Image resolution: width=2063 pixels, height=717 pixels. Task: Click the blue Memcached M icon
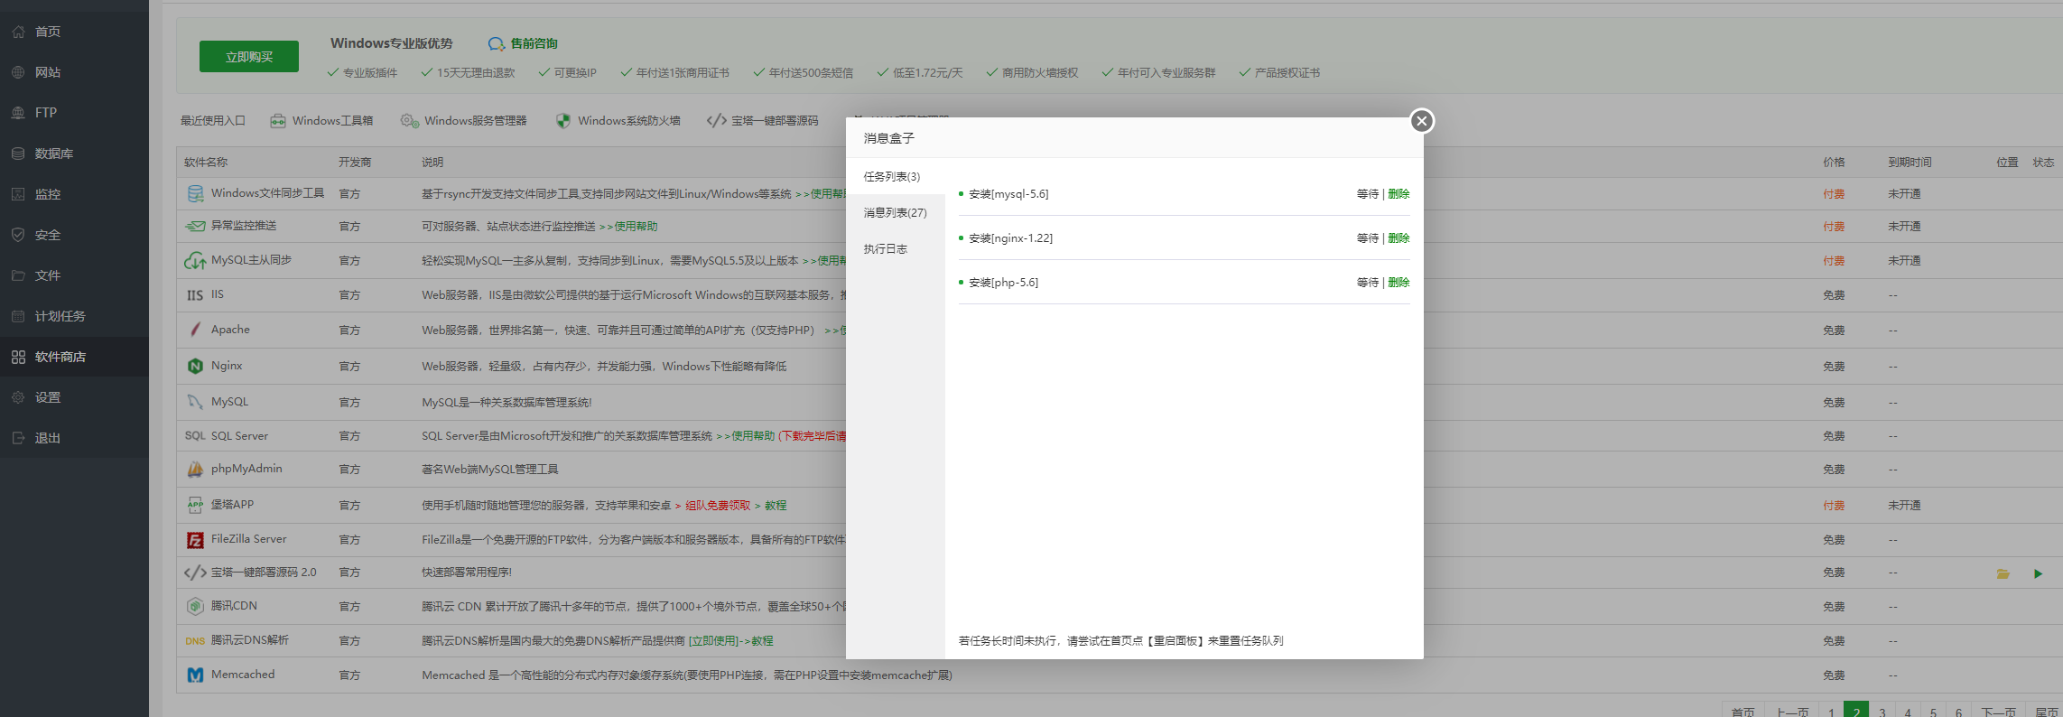195,675
